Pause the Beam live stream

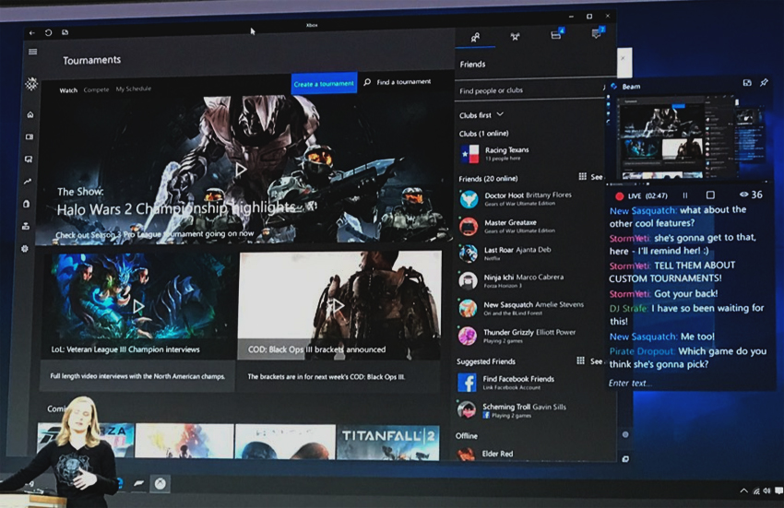tap(684, 195)
